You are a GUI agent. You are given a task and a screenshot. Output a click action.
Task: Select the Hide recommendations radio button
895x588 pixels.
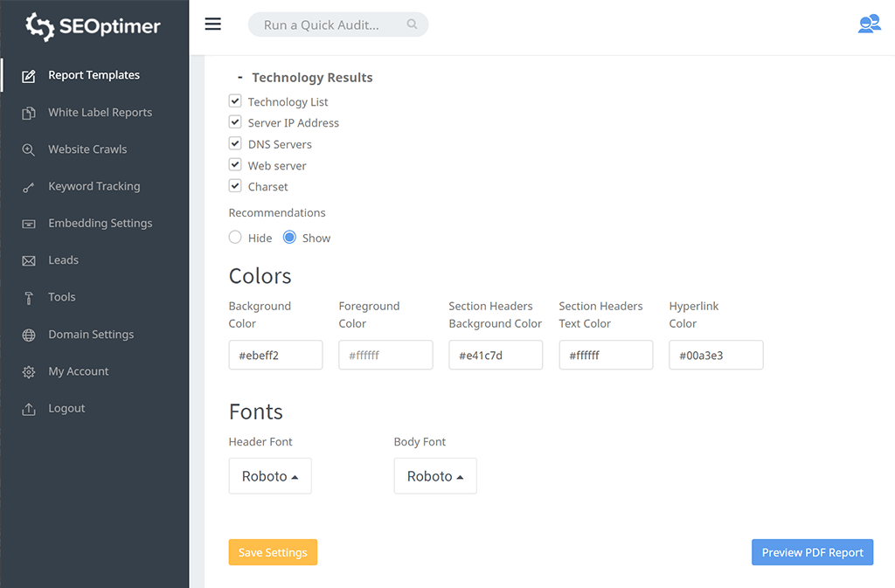coord(235,237)
